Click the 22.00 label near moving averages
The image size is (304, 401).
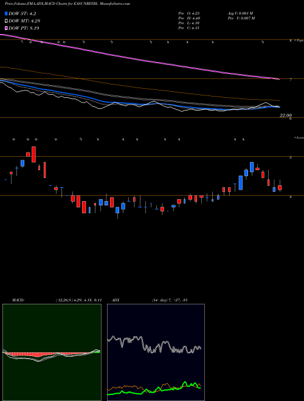pos(285,115)
